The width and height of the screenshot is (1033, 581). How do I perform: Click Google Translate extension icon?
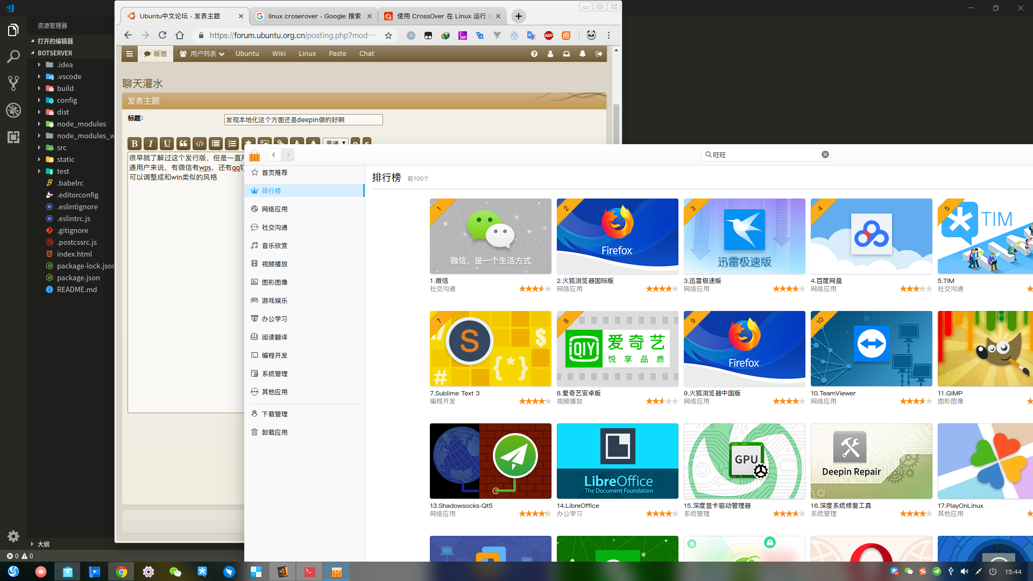531,36
